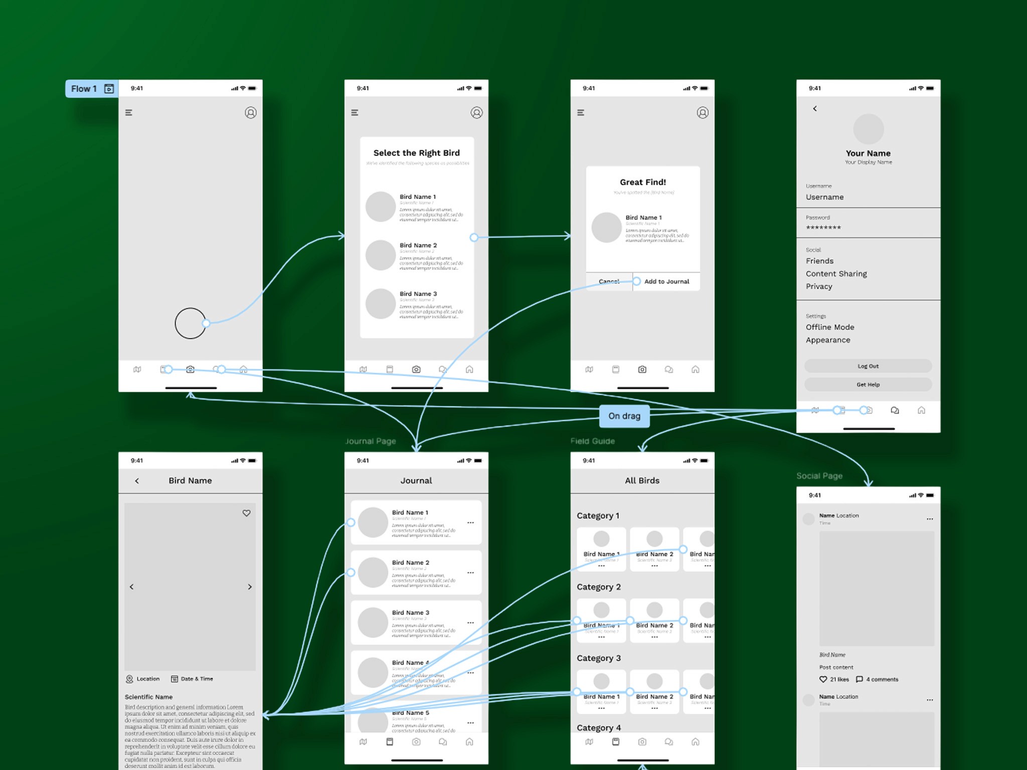Click back arrow on profile screen

815,109
